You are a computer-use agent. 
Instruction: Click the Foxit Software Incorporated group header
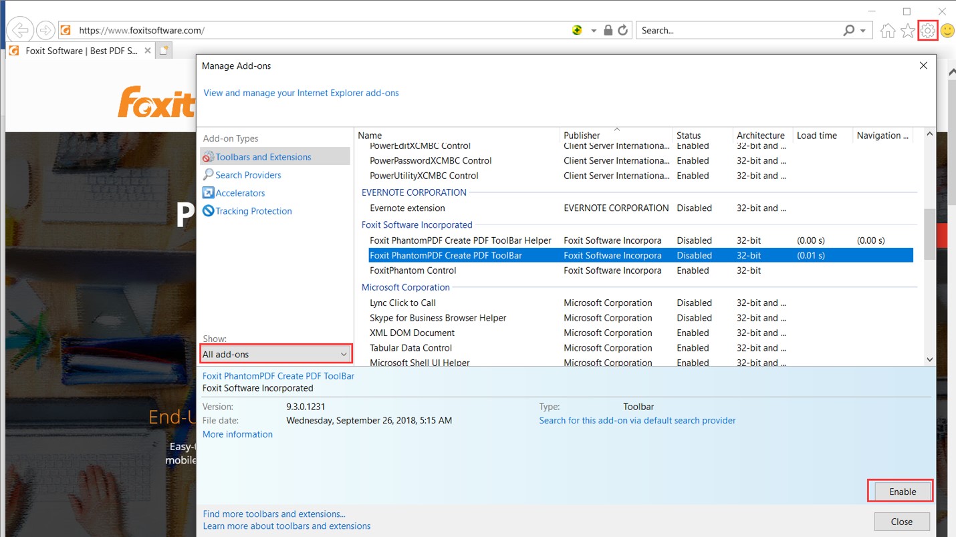coord(416,224)
